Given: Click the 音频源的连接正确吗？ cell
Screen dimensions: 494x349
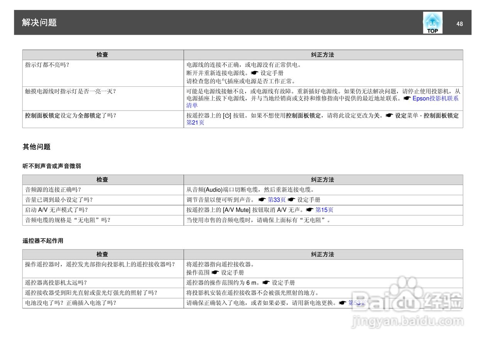Looking at the screenshot, I should tap(103, 190).
